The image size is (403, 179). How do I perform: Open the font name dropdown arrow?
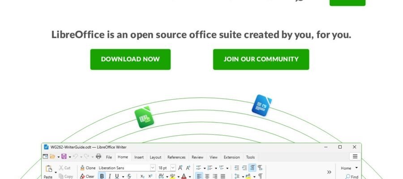click(153, 168)
